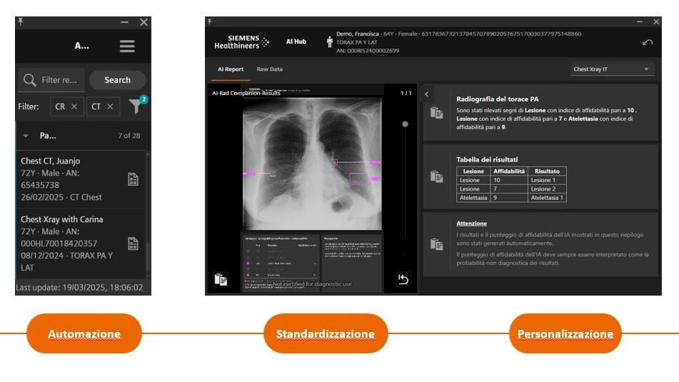
Task: Pin the worklist window with pin icon
Action: [20, 22]
